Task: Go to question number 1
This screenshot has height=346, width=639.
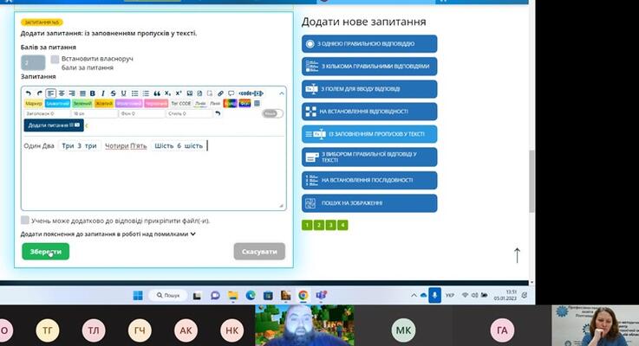Action: [307, 225]
